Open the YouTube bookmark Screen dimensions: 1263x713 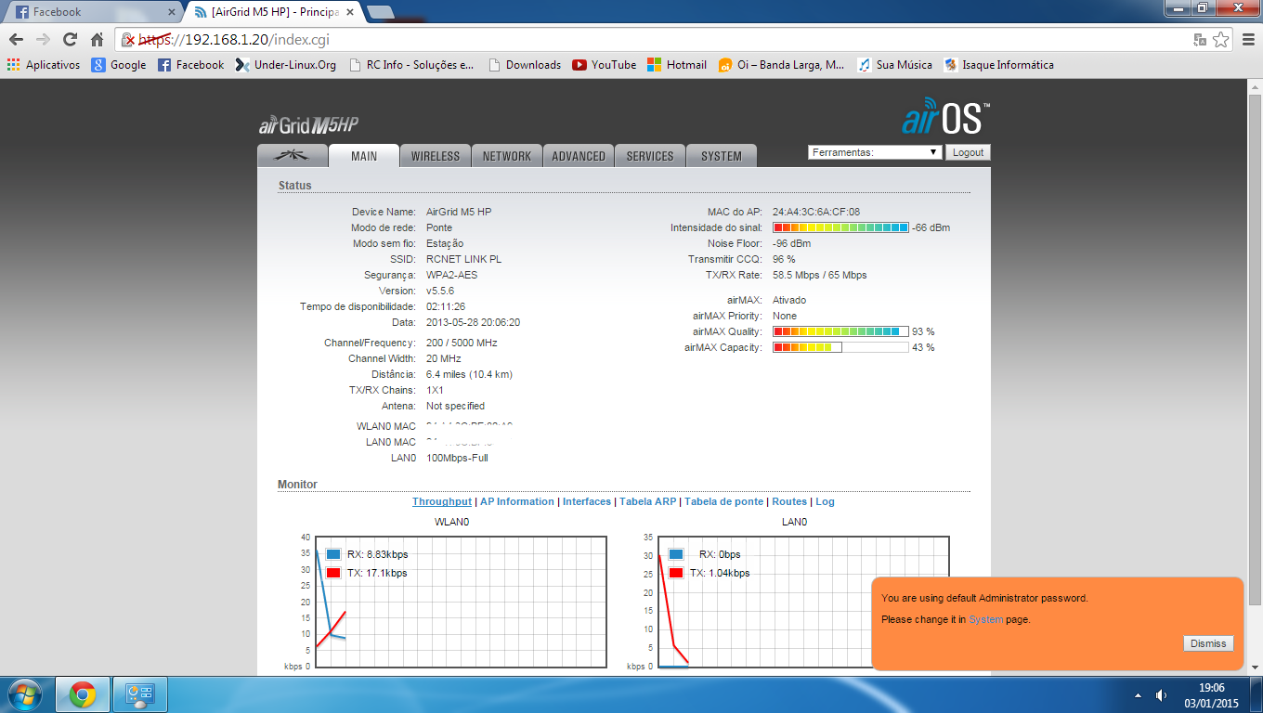click(605, 65)
